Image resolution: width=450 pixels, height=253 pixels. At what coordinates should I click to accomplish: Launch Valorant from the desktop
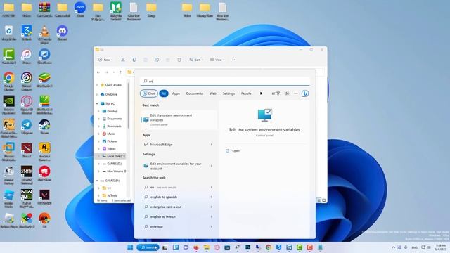[44, 197]
